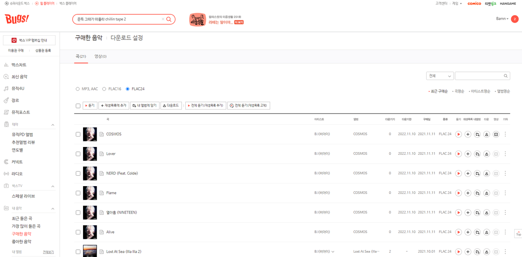Clear the search text with the X
522x257 pixels.
click(163, 19)
